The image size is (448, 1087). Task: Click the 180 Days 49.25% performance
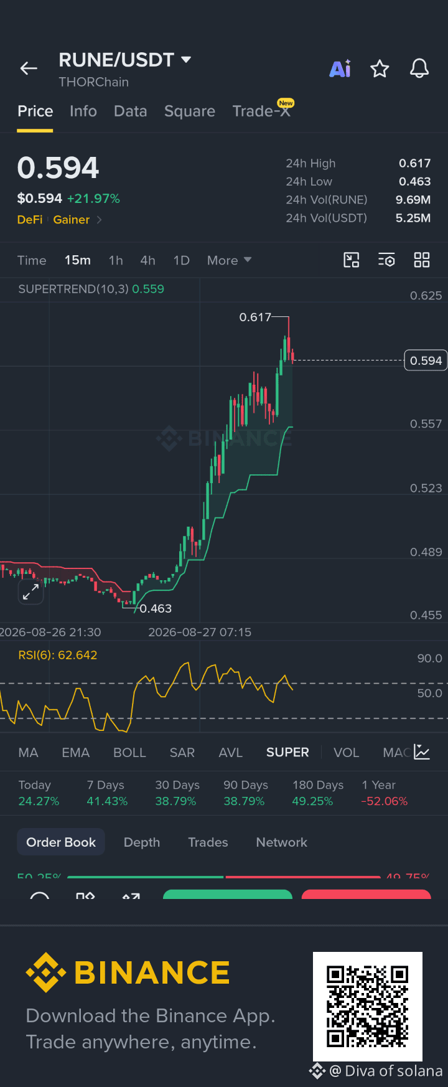point(318,793)
